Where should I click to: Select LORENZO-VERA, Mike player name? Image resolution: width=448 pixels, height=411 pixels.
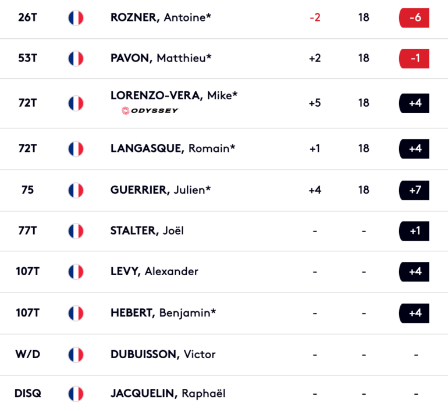(174, 96)
